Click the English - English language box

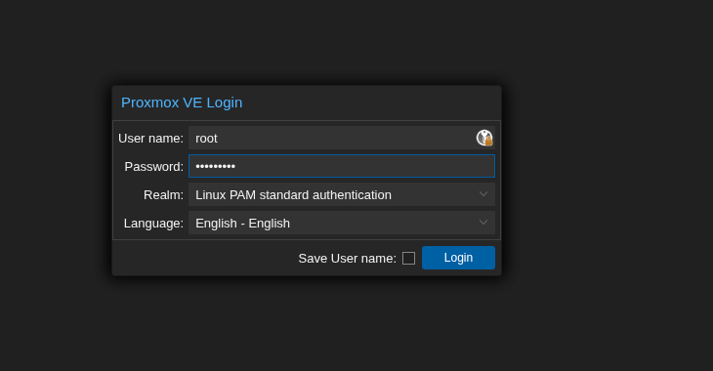[x=342, y=223]
